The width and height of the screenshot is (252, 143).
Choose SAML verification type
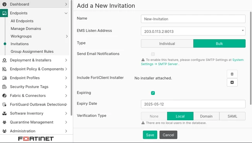point(232,116)
